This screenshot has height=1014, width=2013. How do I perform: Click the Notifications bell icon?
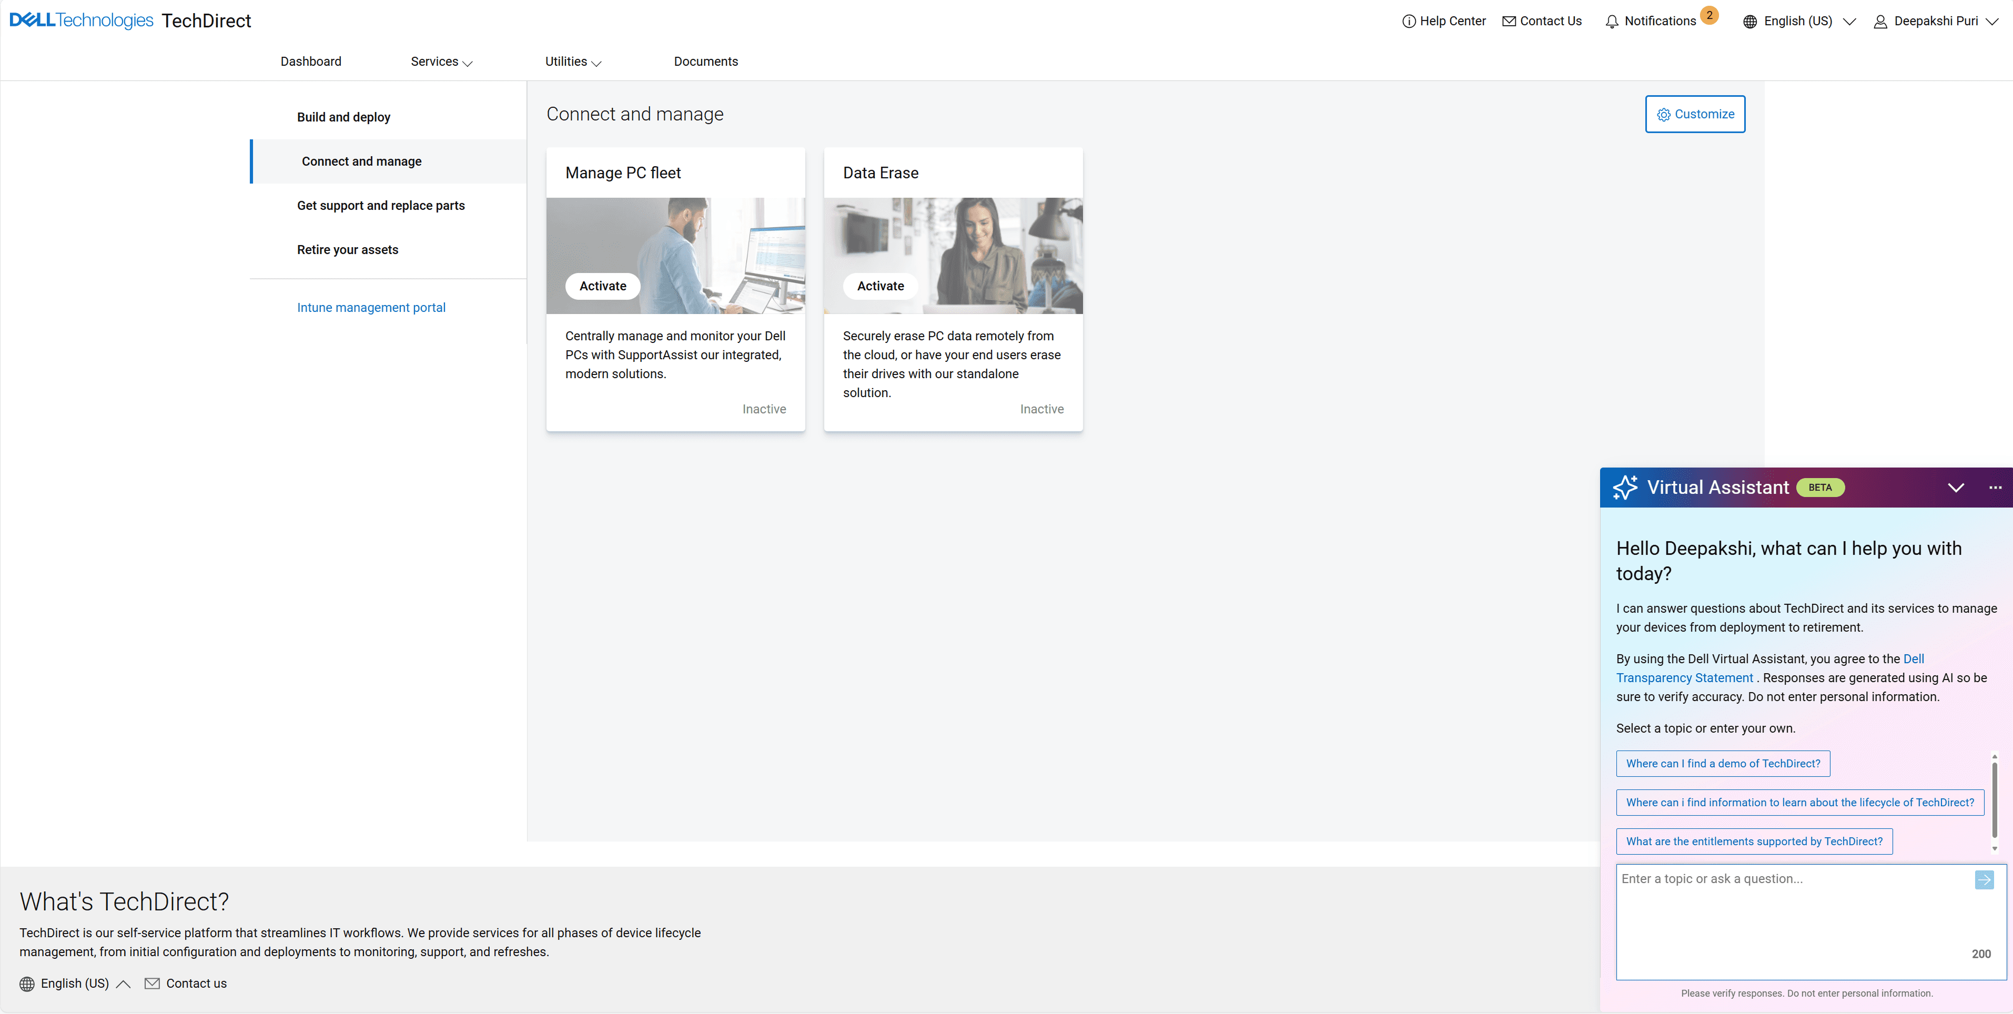(x=1611, y=22)
